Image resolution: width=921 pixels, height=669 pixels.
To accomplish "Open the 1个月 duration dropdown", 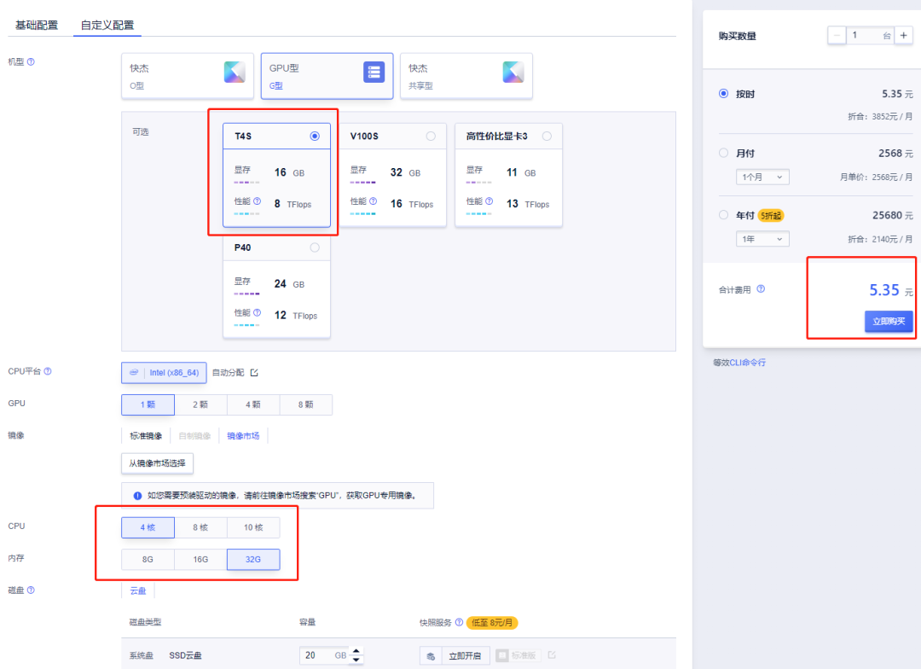I will pyautogui.click(x=762, y=177).
